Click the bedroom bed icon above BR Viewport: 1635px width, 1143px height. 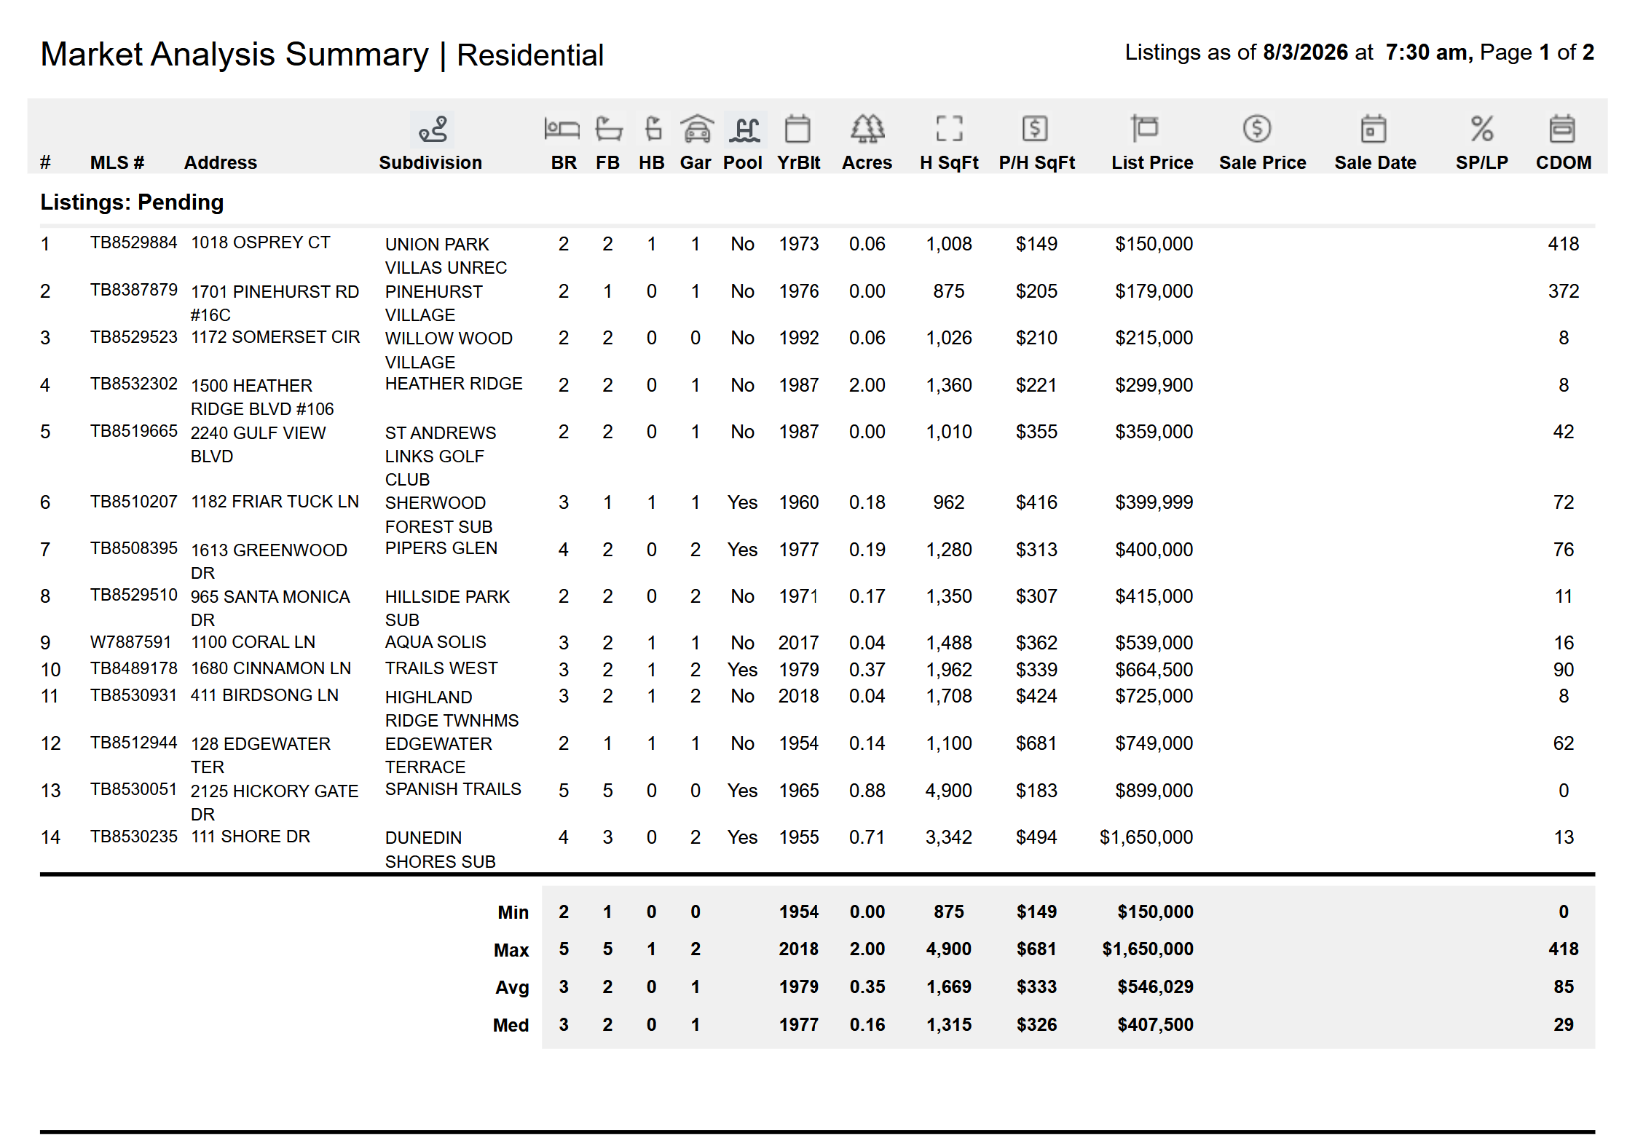point(562,129)
